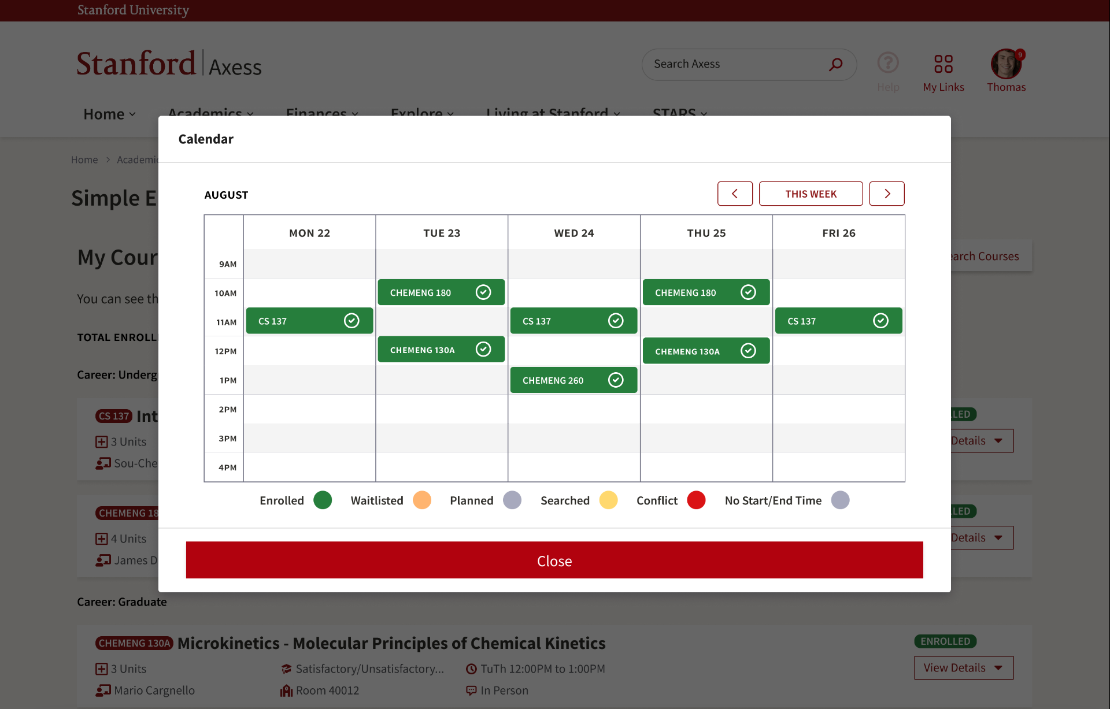Click the Home breadcrumb link
Screen dimensions: 1110x709
(x=84, y=159)
